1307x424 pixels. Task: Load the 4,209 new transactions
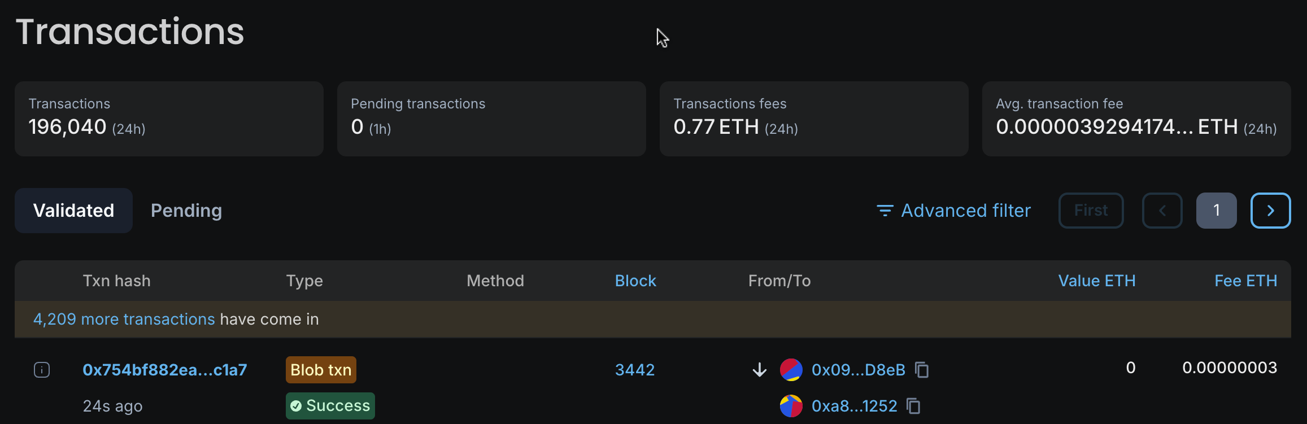coord(124,319)
